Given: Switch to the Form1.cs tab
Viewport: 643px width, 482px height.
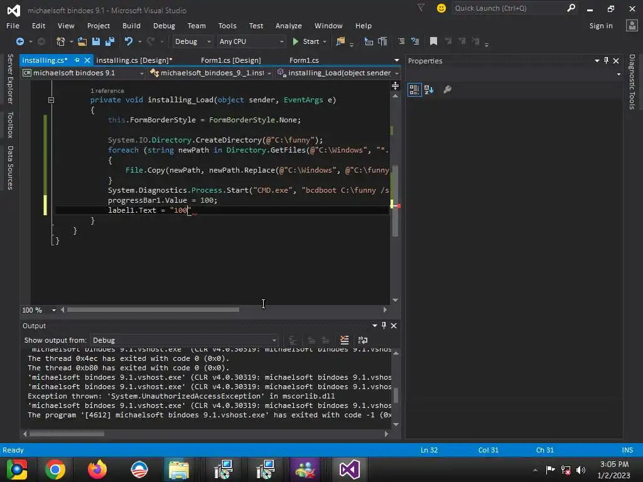Looking at the screenshot, I should (x=304, y=60).
